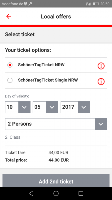Screen dimensions: 112x200
Task: Tap the battery icon in status bar
Action: 96,4
